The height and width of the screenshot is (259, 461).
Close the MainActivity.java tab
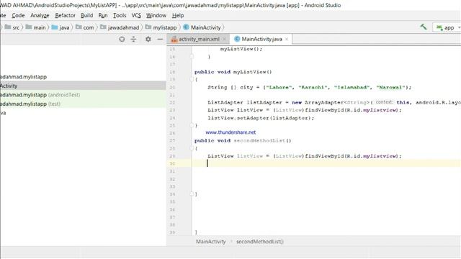coord(287,39)
